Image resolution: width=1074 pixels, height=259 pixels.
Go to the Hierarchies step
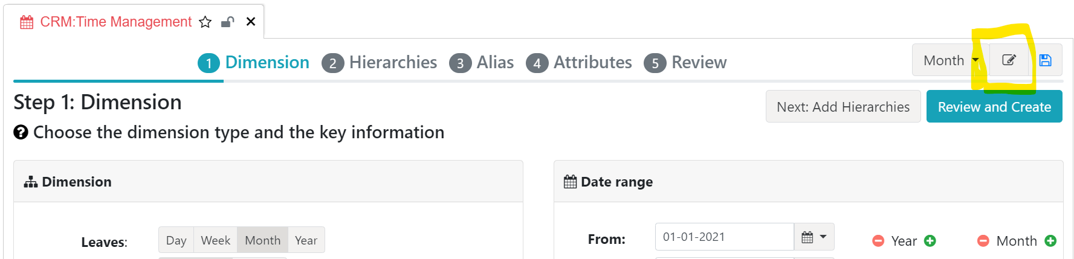pos(380,62)
